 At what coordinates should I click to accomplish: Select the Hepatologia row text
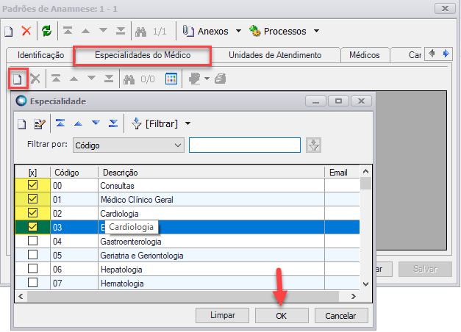click(x=121, y=270)
